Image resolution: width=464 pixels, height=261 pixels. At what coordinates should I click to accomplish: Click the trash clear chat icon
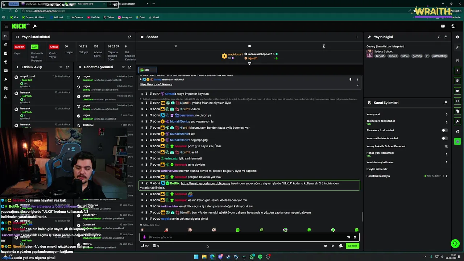click(x=175, y=46)
